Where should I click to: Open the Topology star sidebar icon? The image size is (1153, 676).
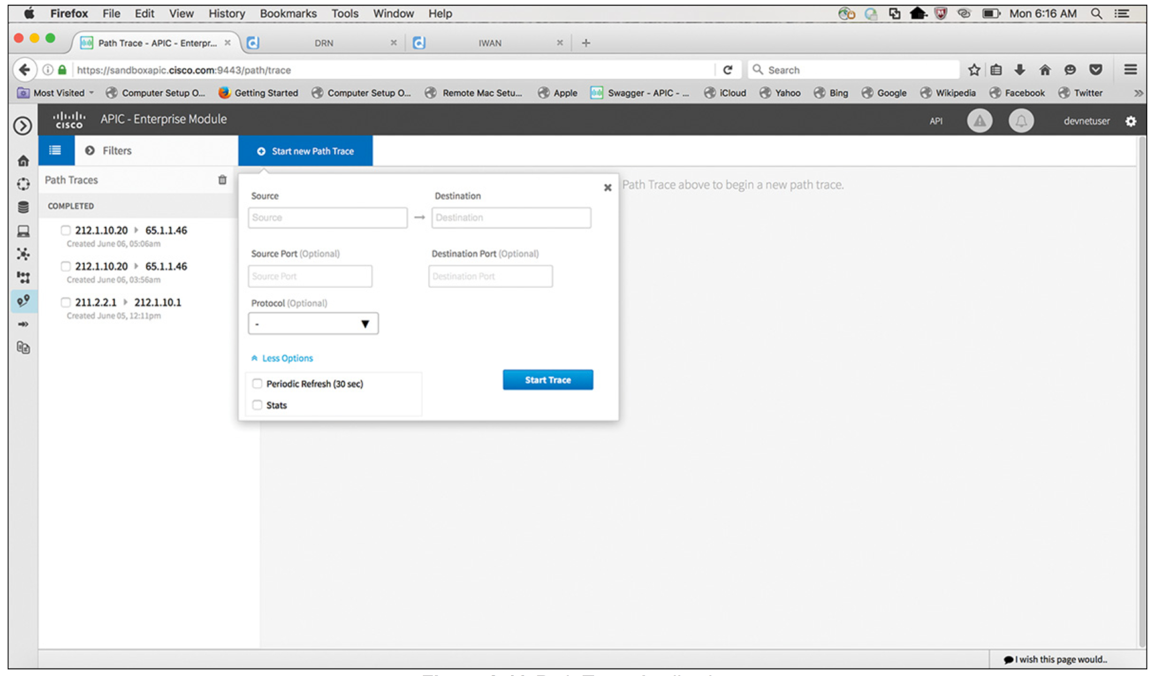tap(23, 254)
